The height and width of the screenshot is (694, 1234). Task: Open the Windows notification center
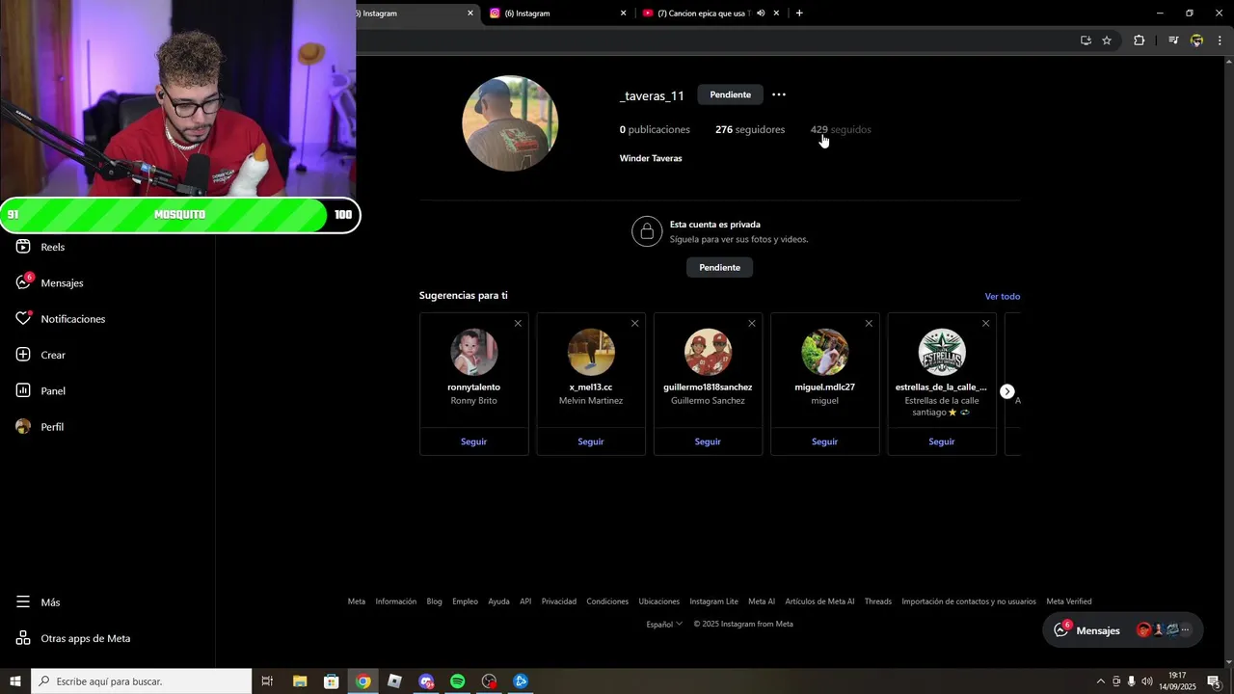(x=1214, y=681)
